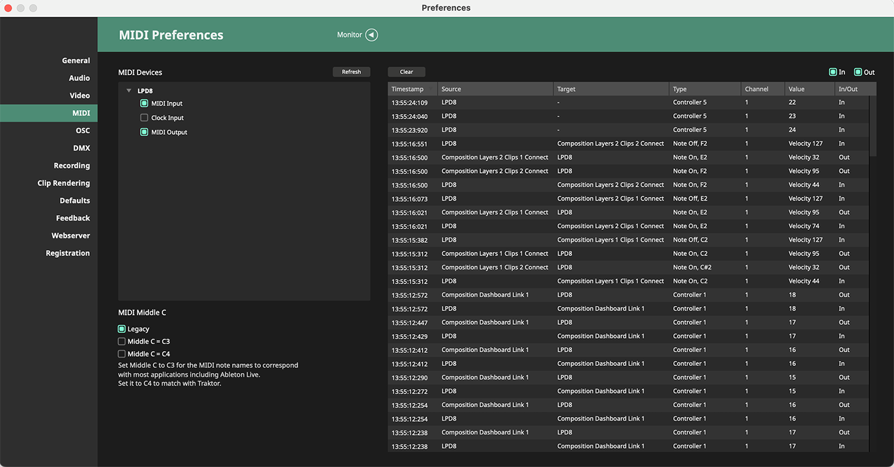Click the Channel column header

[757, 89]
